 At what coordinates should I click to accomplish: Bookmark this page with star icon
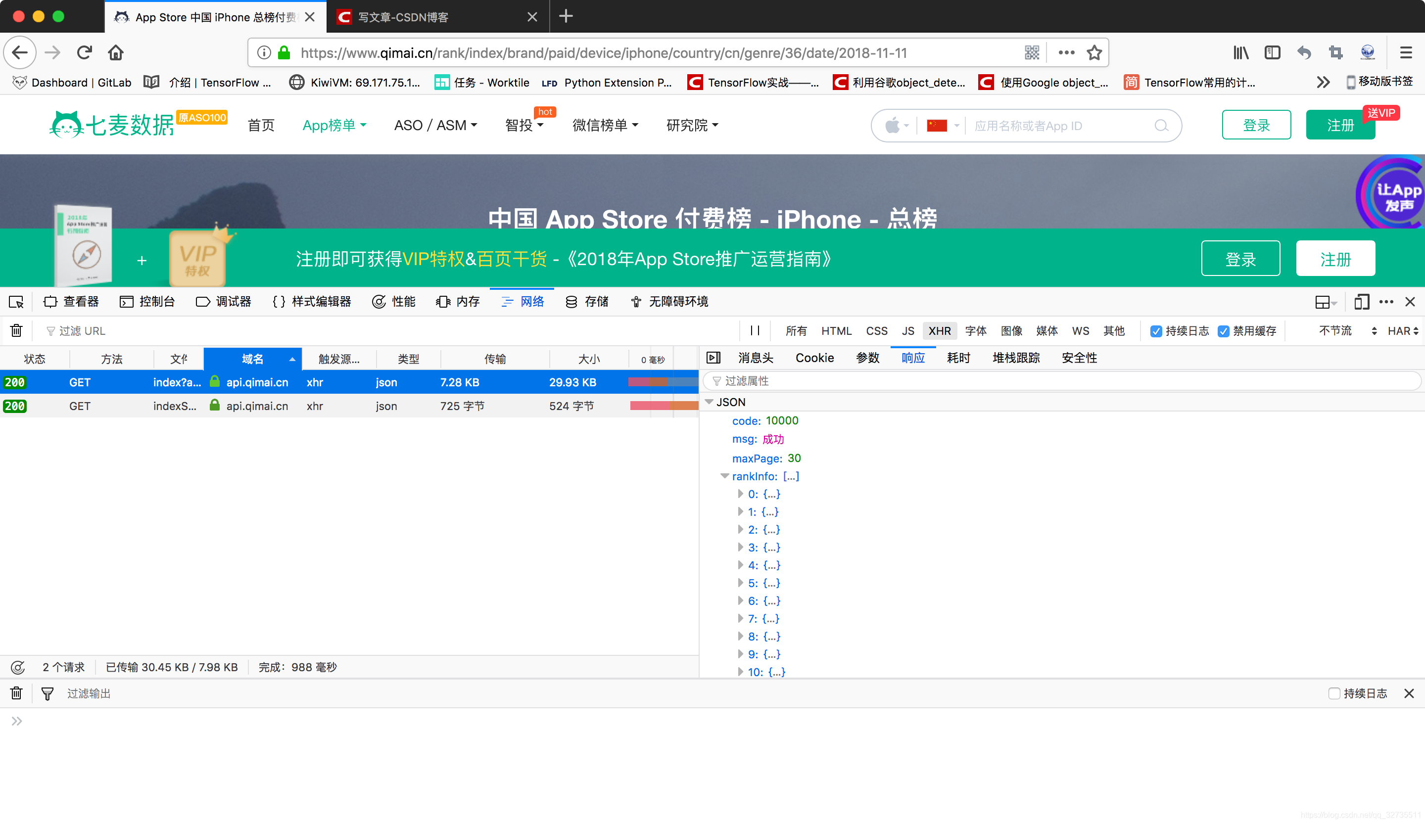pyautogui.click(x=1094, y=52)
